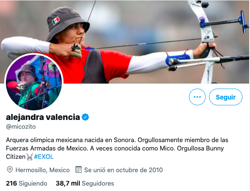Click the bio text starting Arquera olimpica

(x=117, y=148)
